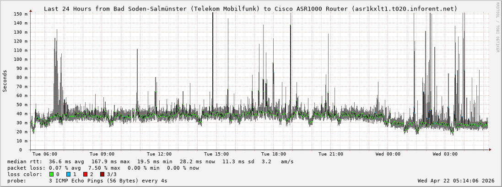Image resolution: width=502 pixels, height=187 pixels.
Task: Select the Tue 06:00 time label
Action: (x=45, y=154)
